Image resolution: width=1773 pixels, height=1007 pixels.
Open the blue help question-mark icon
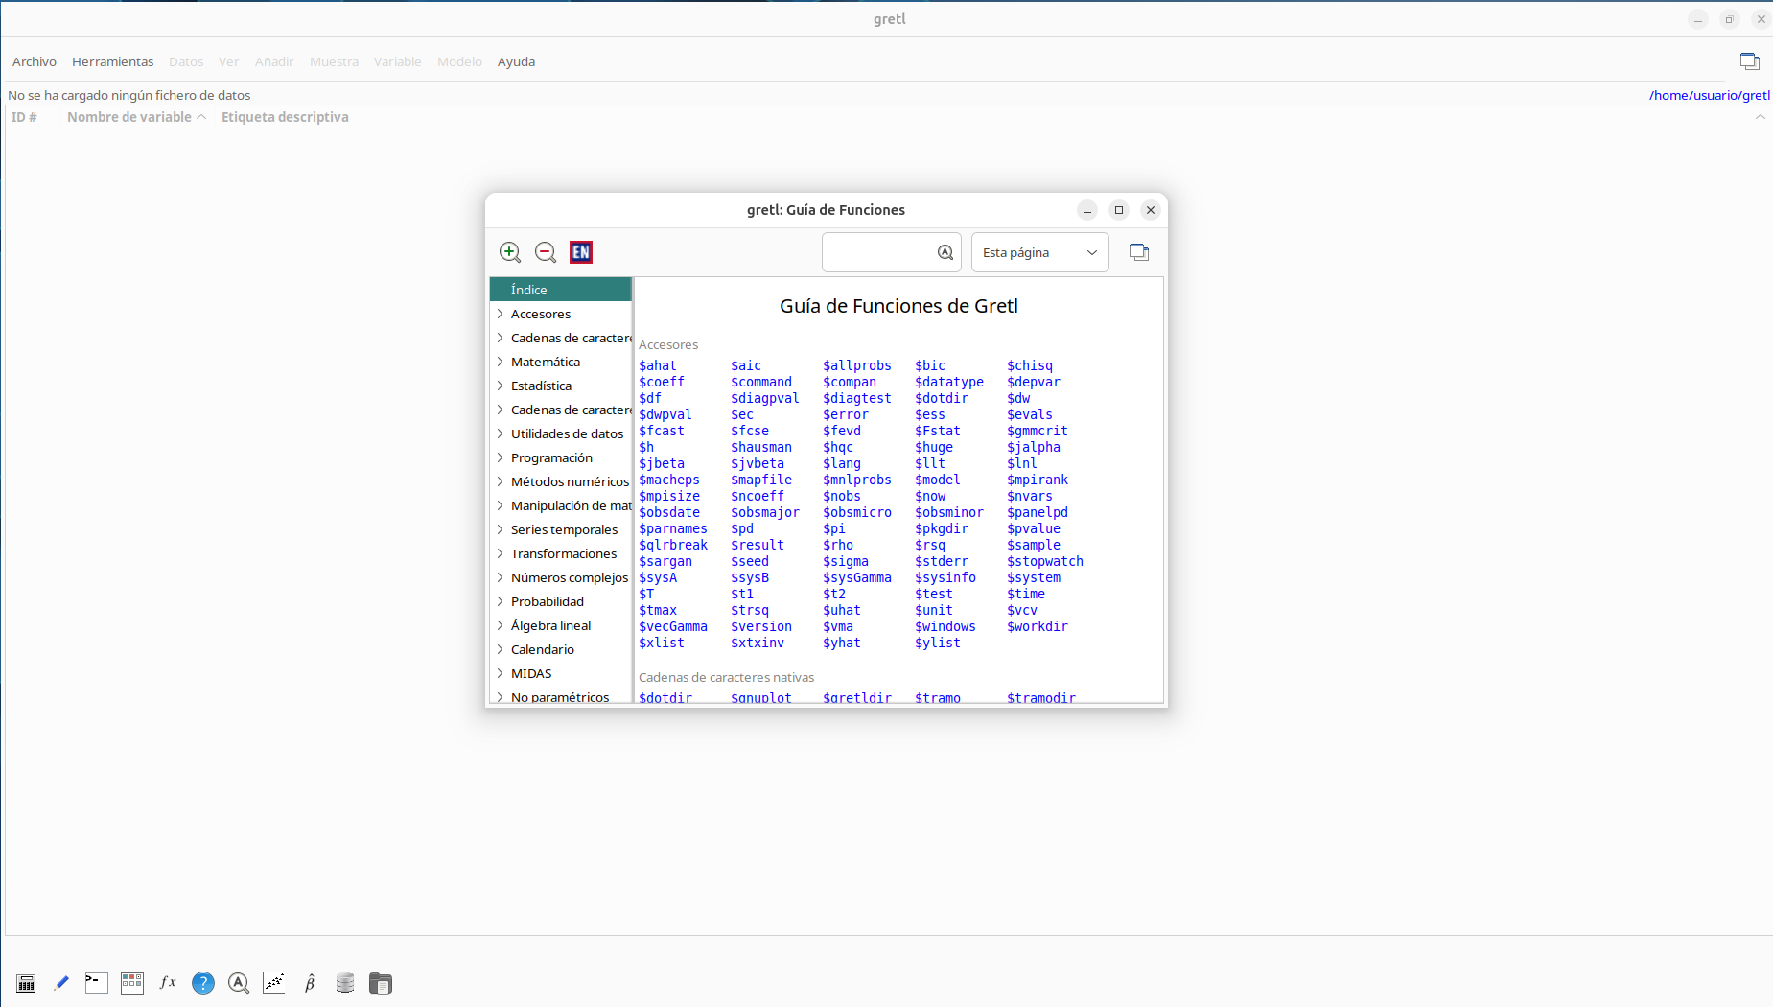click(203, 983)
